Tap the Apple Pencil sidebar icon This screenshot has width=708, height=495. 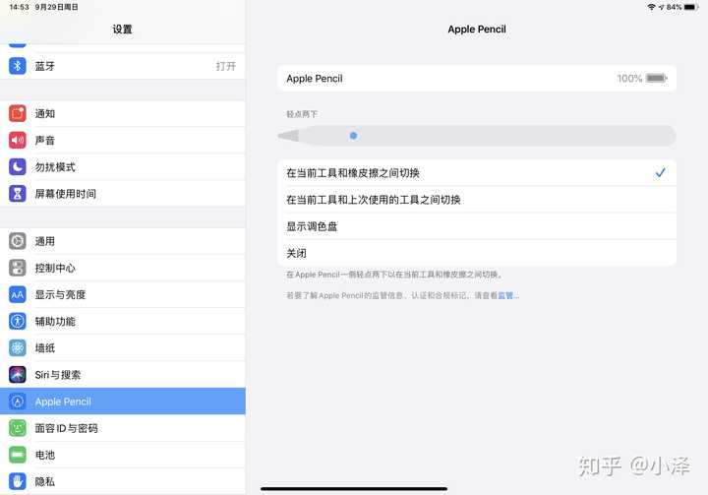click(x=17, y=402)
